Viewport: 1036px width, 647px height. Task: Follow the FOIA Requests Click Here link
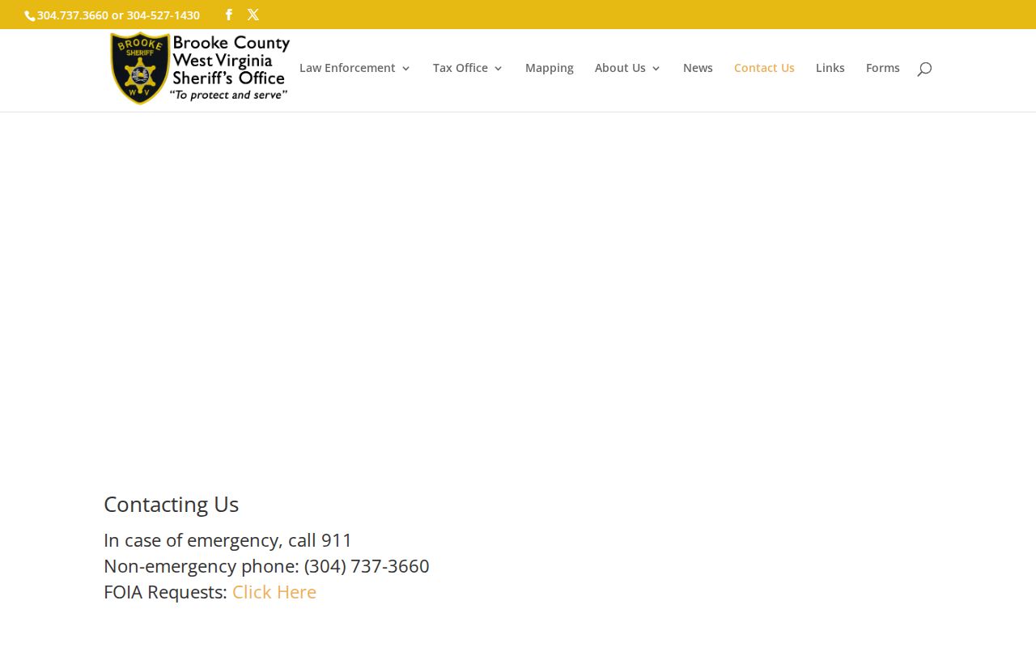(x=274, y=592)
